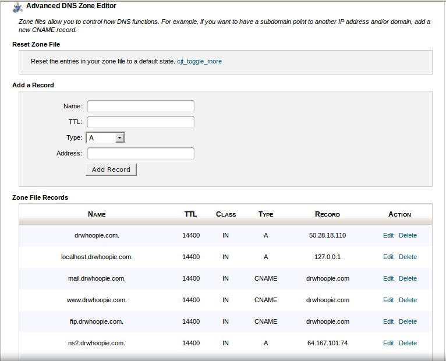446x361 pixels.
Task: Edit the mail.drwhoopie.com. CNAME record
Action: pos(388,278)
